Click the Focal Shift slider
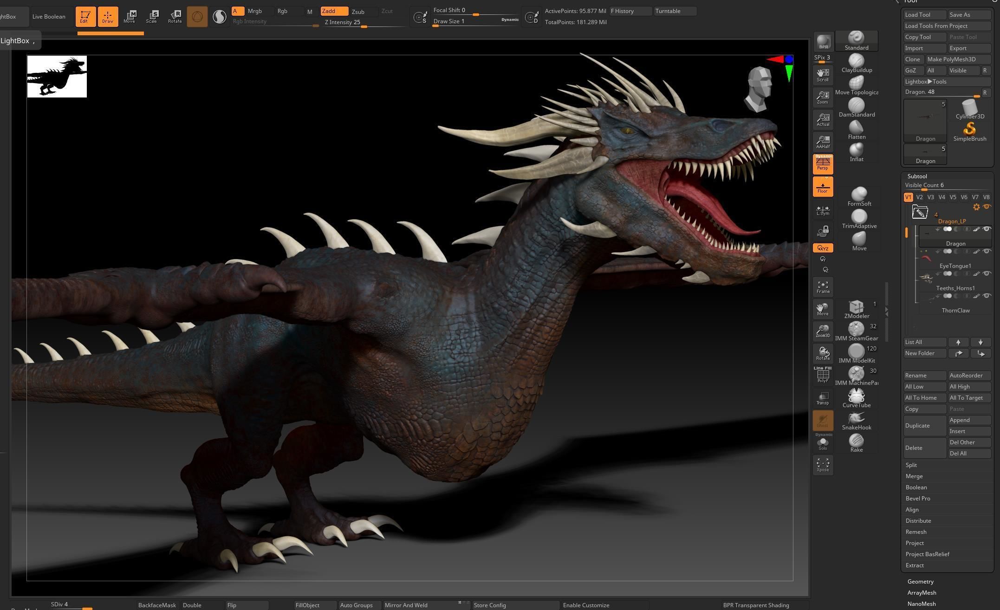 (476, 11)
